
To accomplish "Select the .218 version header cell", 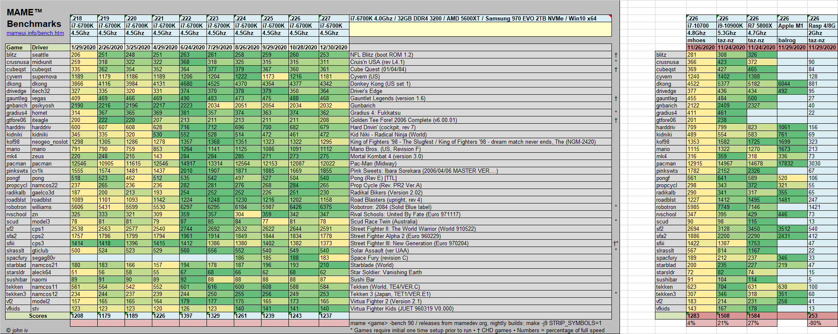I will point(84,18).
